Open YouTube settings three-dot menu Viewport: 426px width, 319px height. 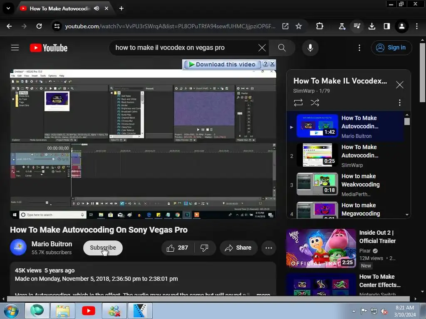[359, 48]
